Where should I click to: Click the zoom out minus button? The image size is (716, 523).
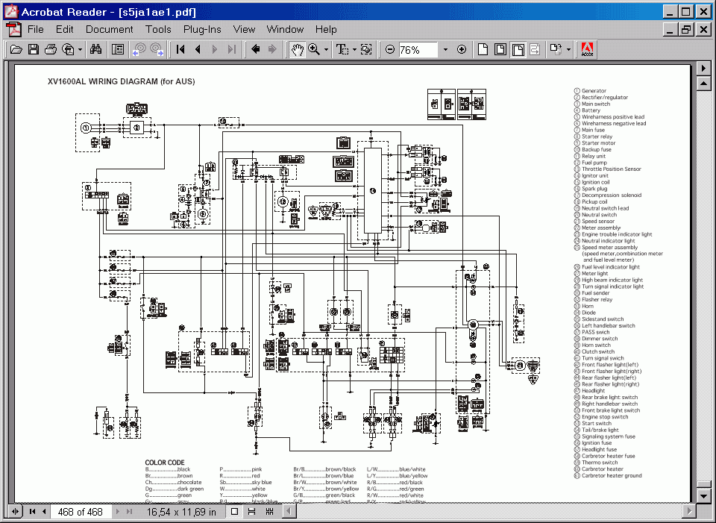[390, 50]
